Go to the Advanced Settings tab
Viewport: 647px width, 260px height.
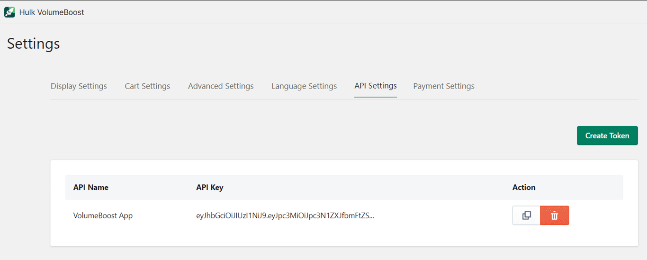[221, 86]
